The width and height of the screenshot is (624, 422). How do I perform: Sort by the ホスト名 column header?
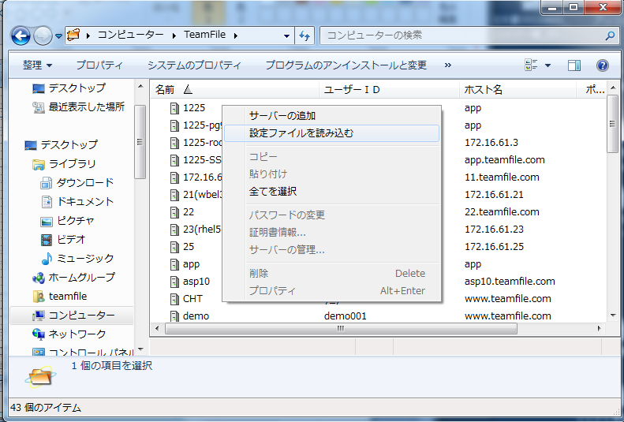coord(484,90)
